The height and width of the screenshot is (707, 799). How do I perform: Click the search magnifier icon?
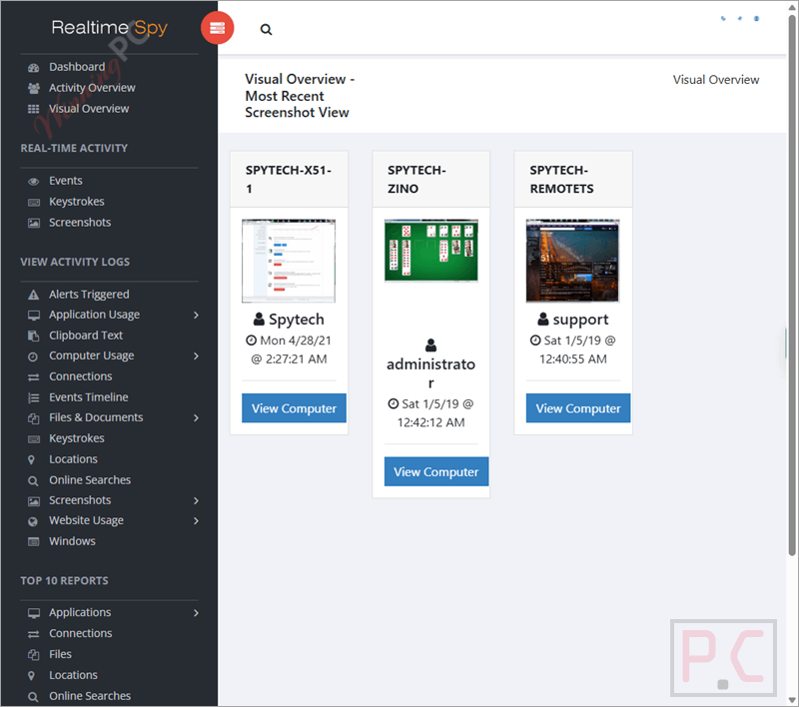pyautogui.click(x=266, y=30)
